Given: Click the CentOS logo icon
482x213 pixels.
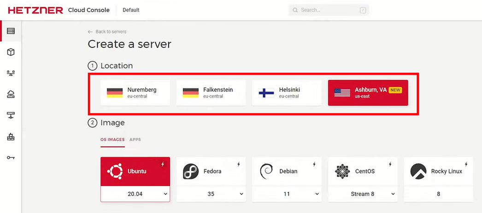Looking at the screenshot, I should [342, 171].
